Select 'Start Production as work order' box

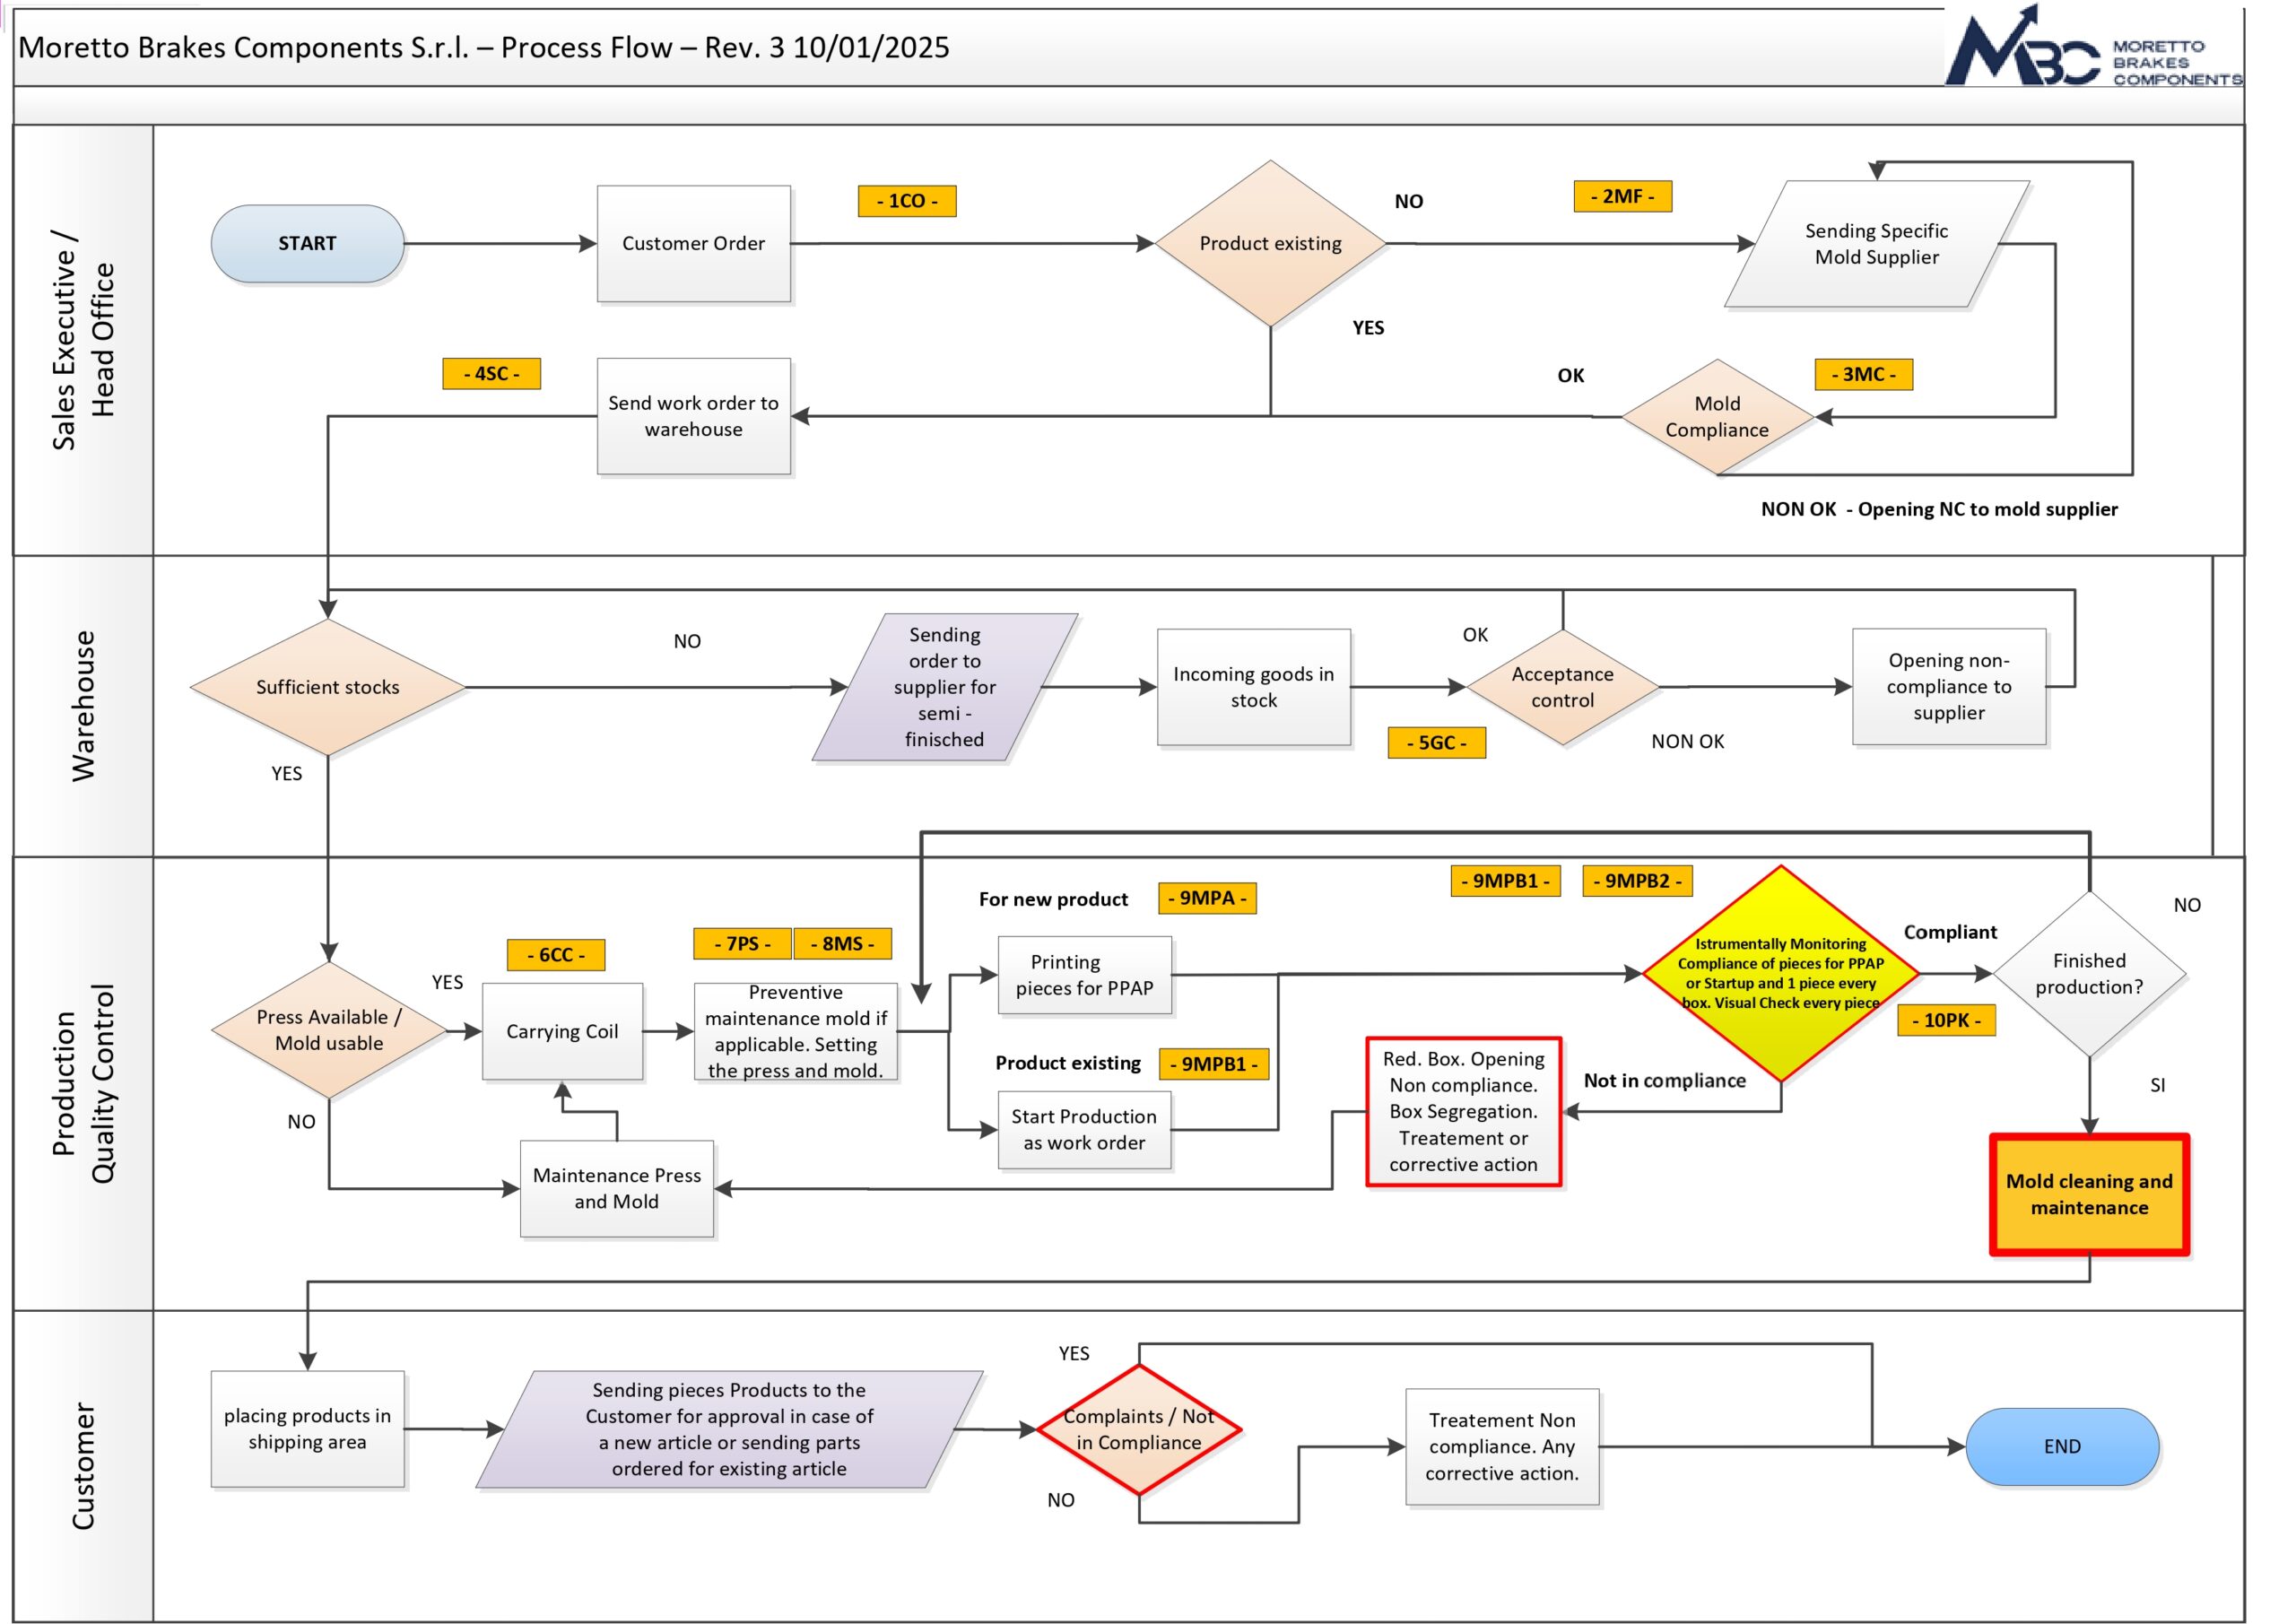[1084, 1130]
